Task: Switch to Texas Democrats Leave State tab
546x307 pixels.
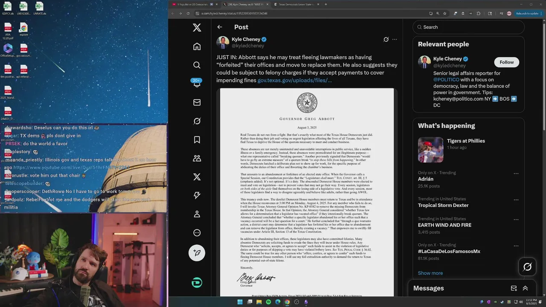Action: [x=296, y=4]
